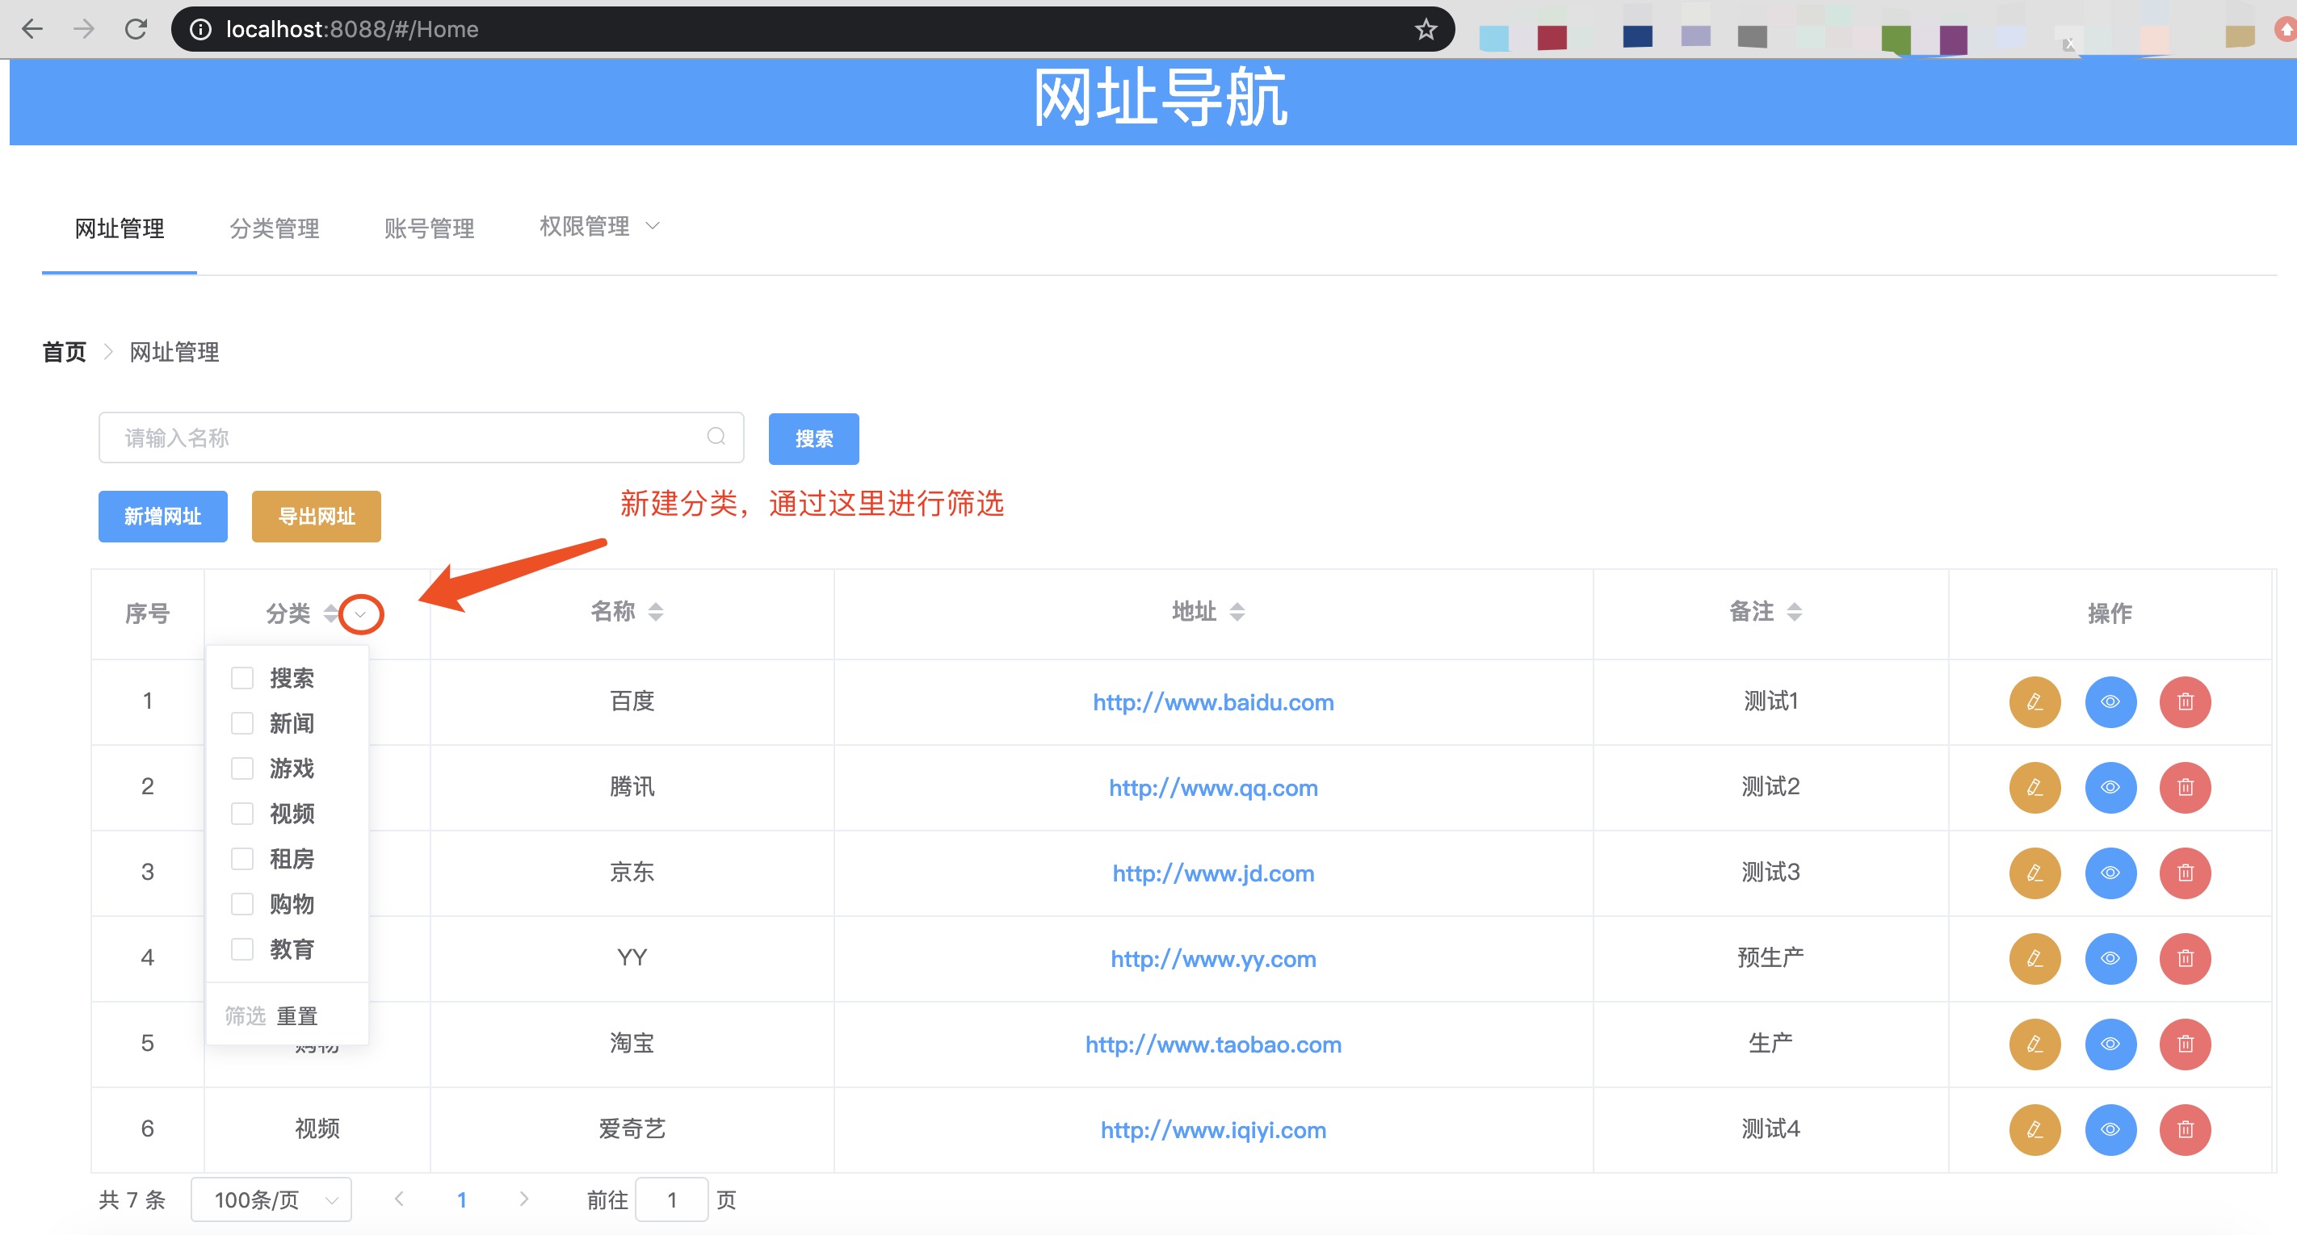View details of the 百度 row
This screenshot has height=1235, width=2297.
tap(2110, 702)
